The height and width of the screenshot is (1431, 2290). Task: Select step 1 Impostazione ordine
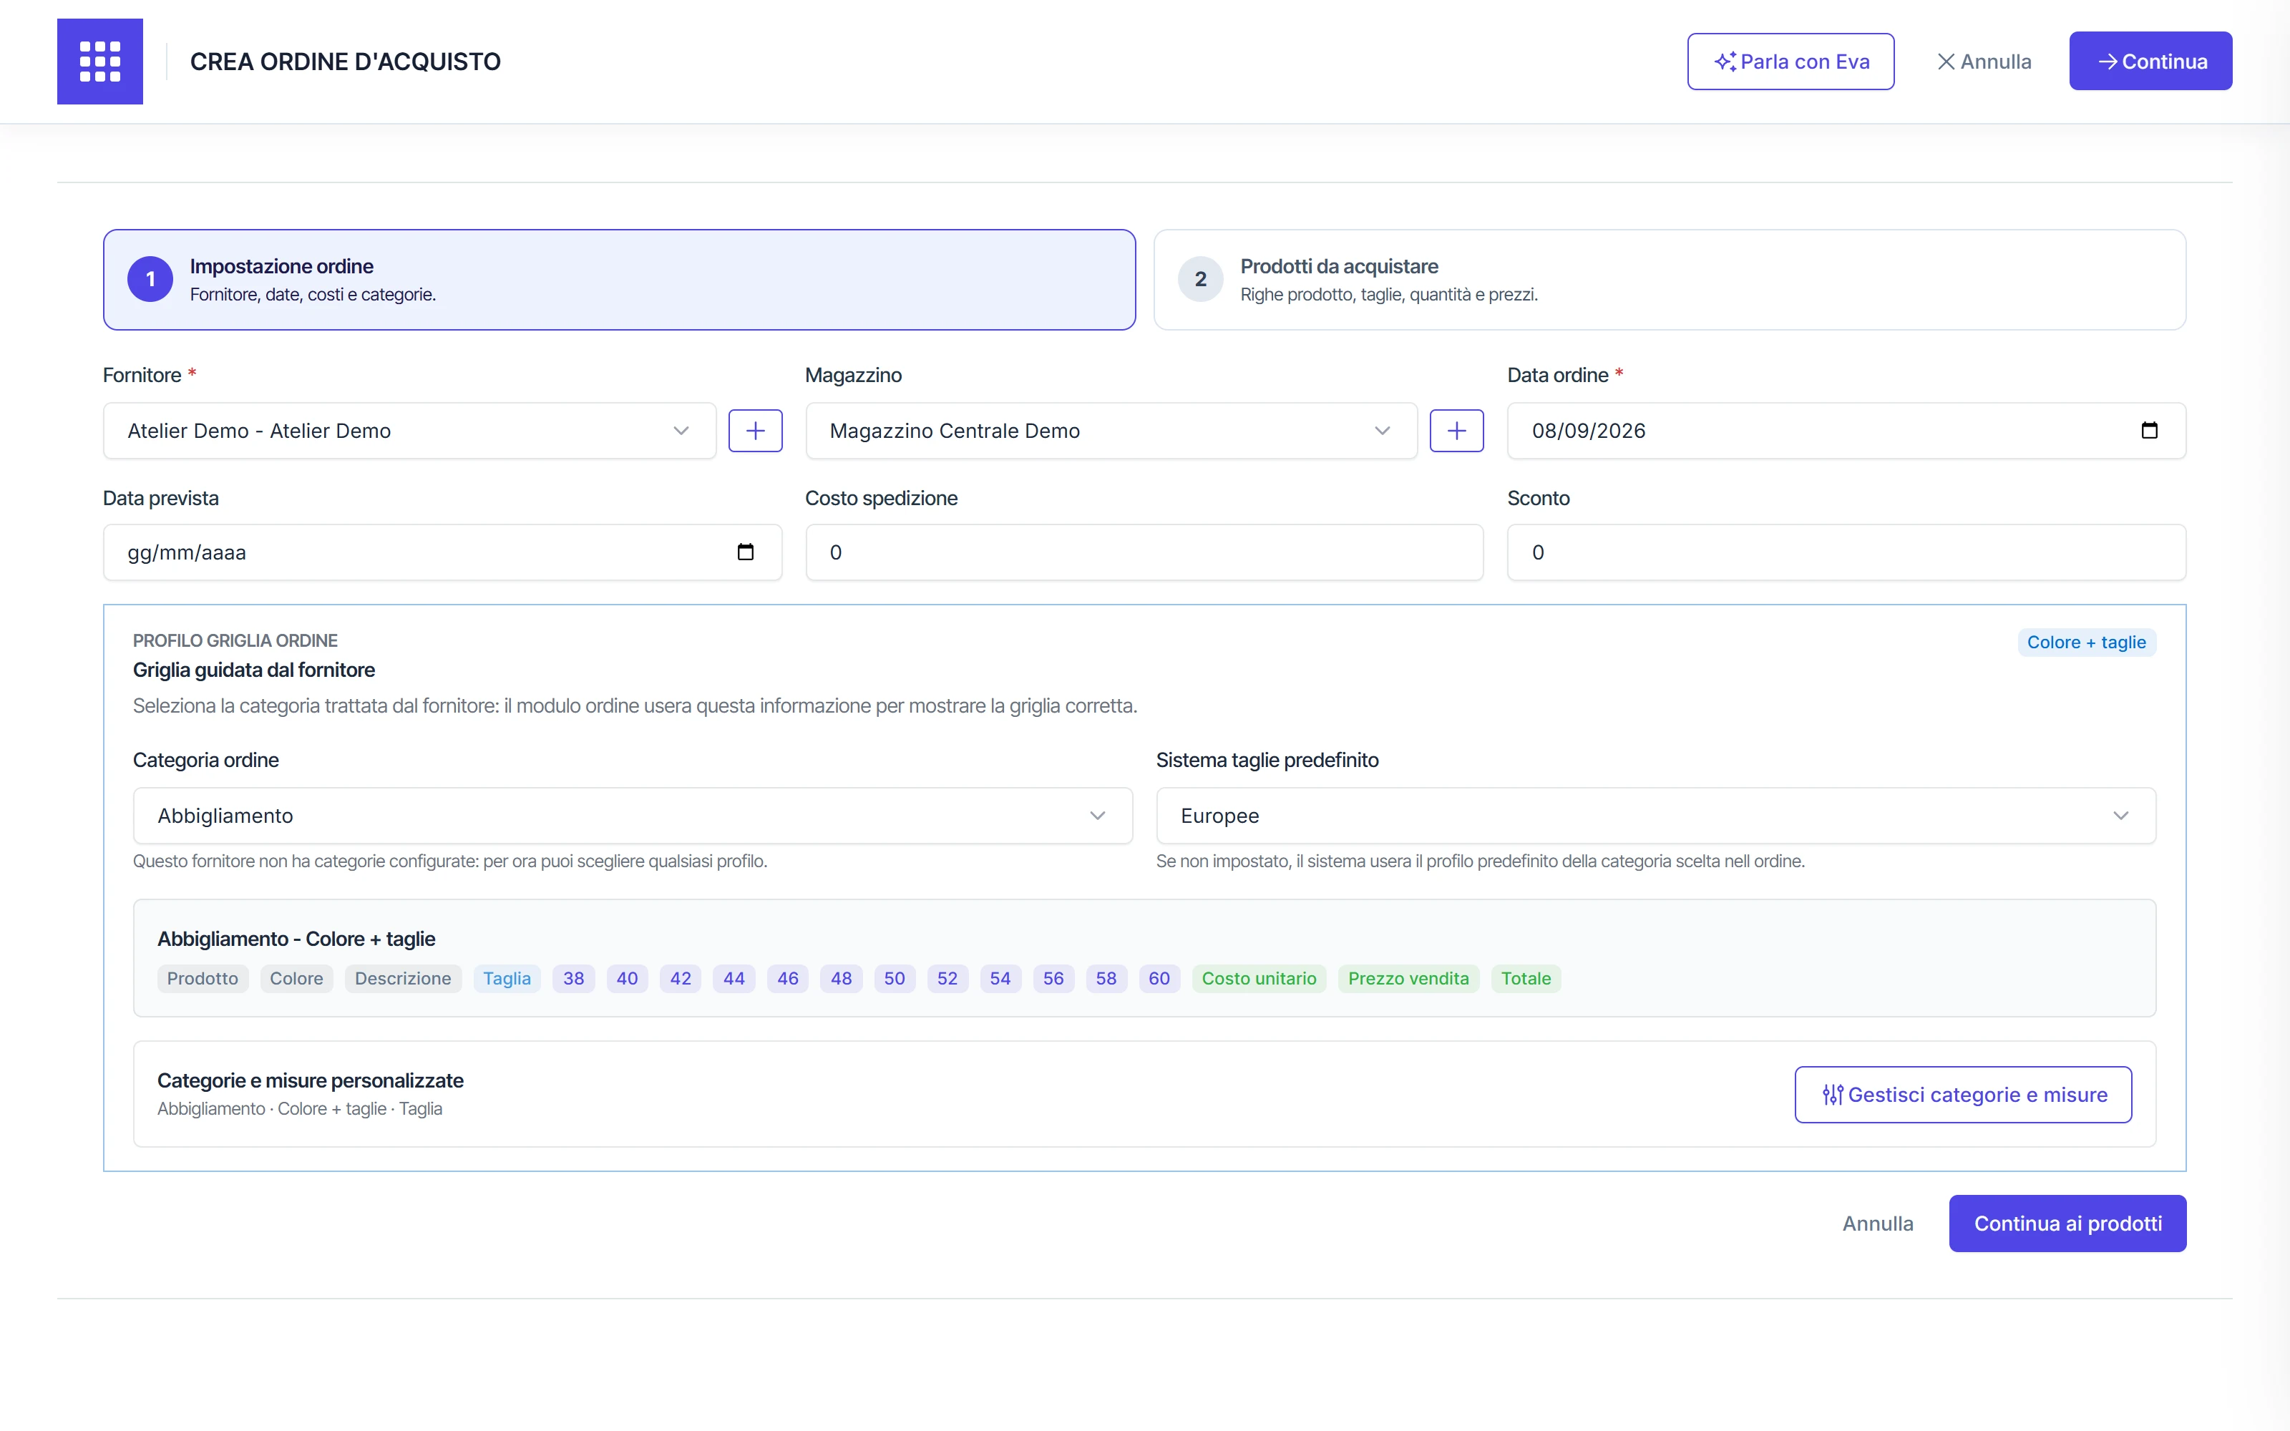pyautogui.click(x=619, y=279)
